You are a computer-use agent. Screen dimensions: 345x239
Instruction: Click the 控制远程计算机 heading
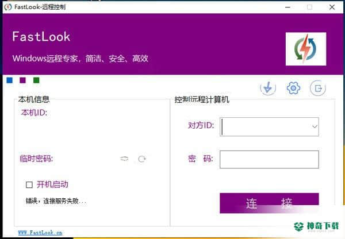click(x=202, y=99)
